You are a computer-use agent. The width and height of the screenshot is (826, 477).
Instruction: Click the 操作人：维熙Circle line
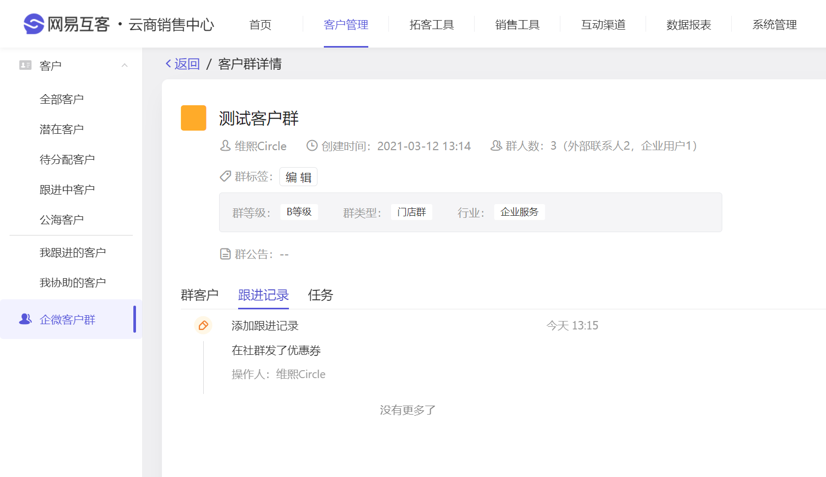(x=279, y=374)
